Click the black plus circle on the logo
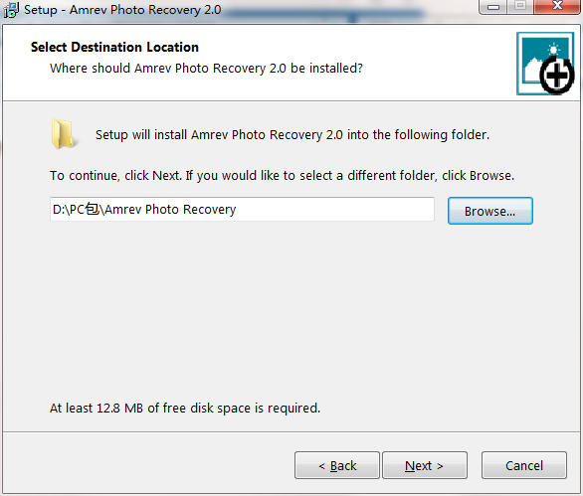Screen dimensions: 583x496 coord(556,76)
